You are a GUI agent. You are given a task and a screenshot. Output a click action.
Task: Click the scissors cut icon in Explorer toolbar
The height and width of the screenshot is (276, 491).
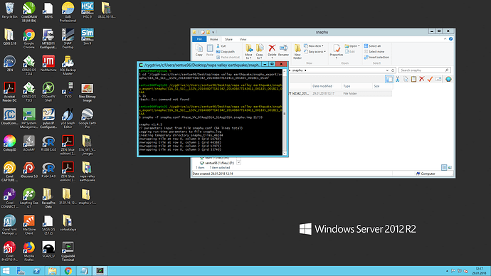pos(397,79)
